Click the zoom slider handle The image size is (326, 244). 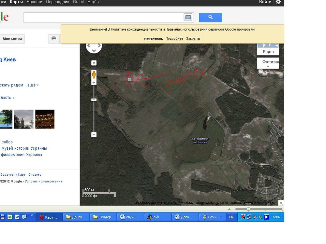[94, 100]
